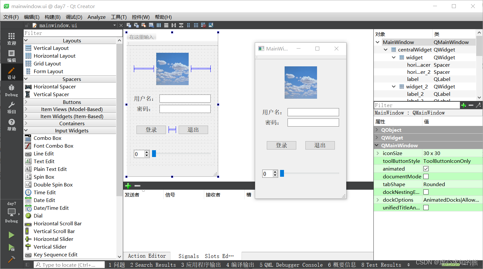This screenshot has height=269, width=483.
Task: Select the Edit Buddies mode icon
Action: [144, 25]
